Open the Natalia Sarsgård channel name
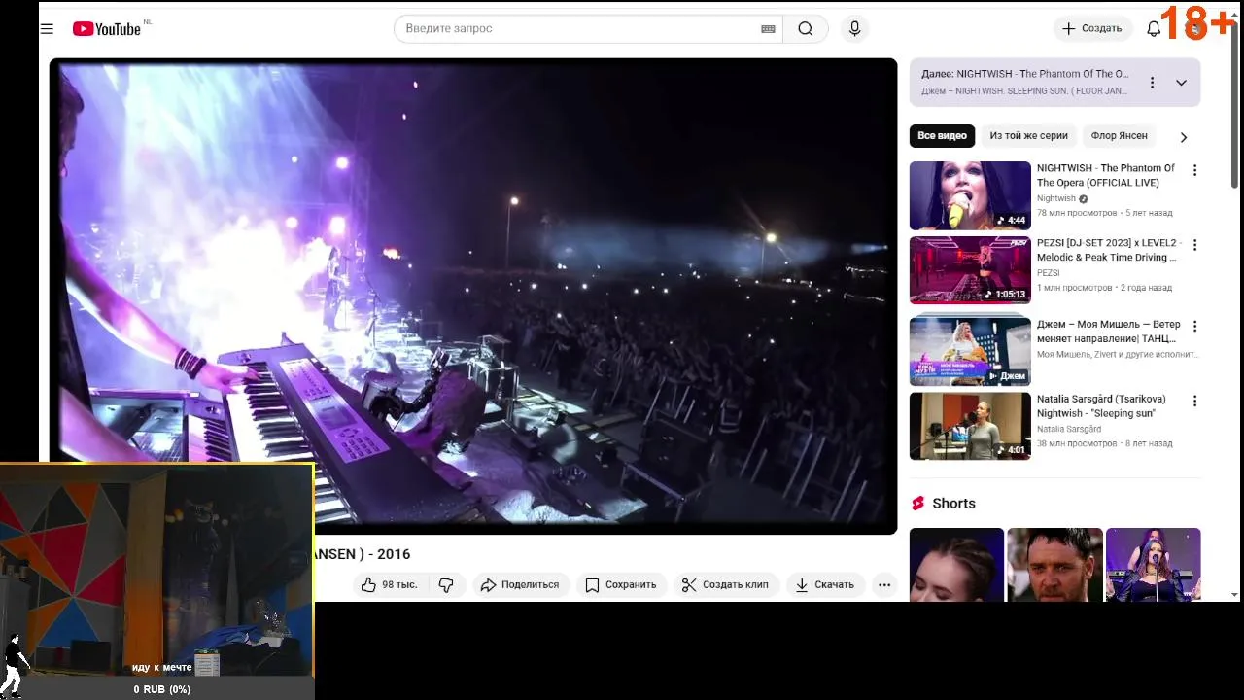The width and height of the screenshot is (1244, 700). click(x=1069, y=429)
